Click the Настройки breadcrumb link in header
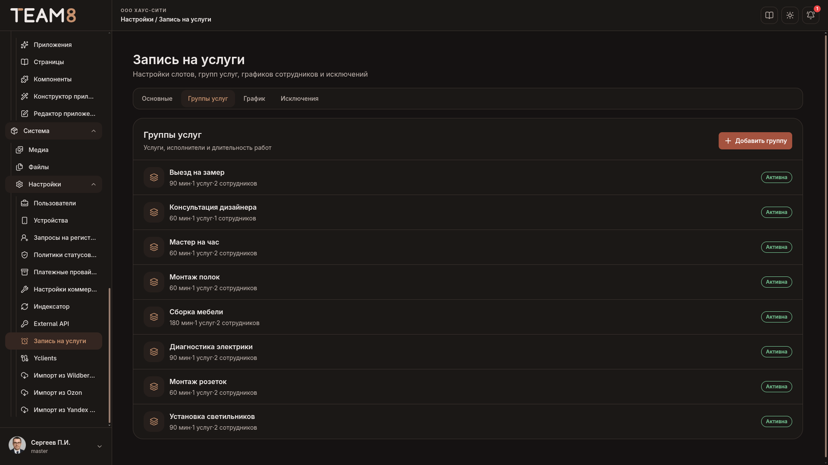Image resolution: width=828 pixels, height=465 pixels. pyautogui.click(x=137, y=20)
